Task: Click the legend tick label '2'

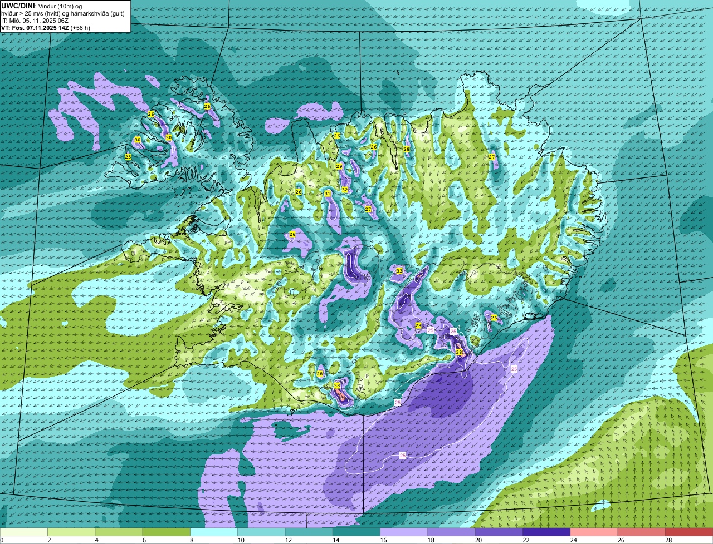Action: 49,540
